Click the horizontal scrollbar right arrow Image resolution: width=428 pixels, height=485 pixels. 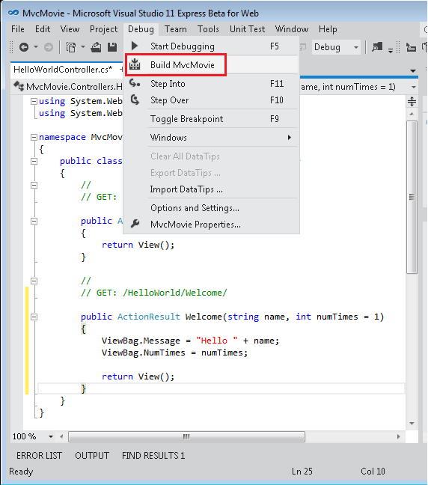coord(399,437)
